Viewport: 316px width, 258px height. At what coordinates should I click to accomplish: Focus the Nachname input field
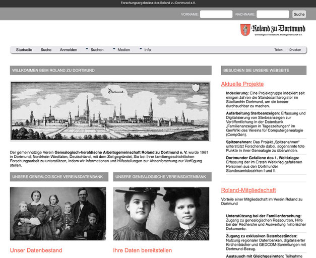coord(273,14)
